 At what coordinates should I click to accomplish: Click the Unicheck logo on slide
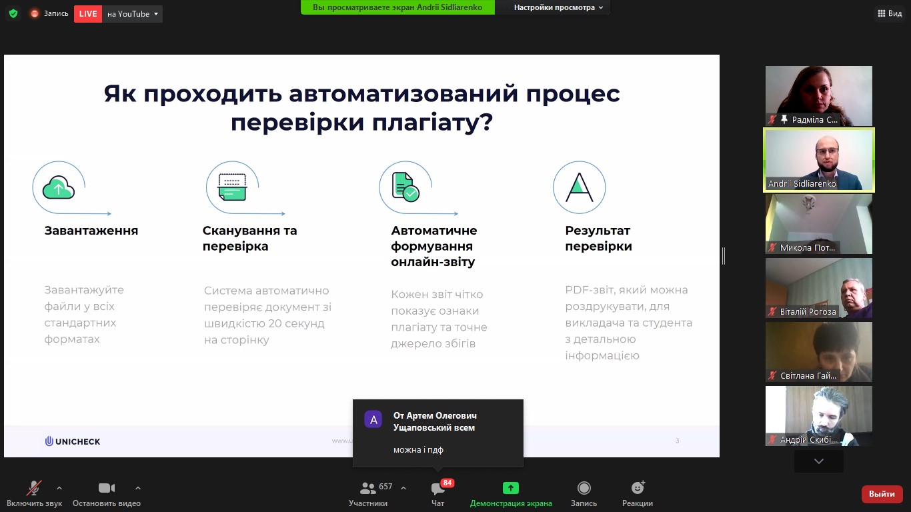coord(73,441)
